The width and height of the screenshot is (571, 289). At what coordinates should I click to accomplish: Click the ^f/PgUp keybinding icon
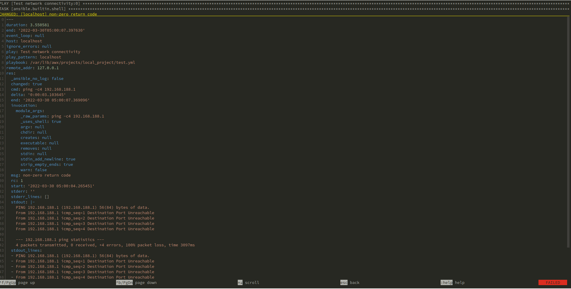tap(8, 282)
